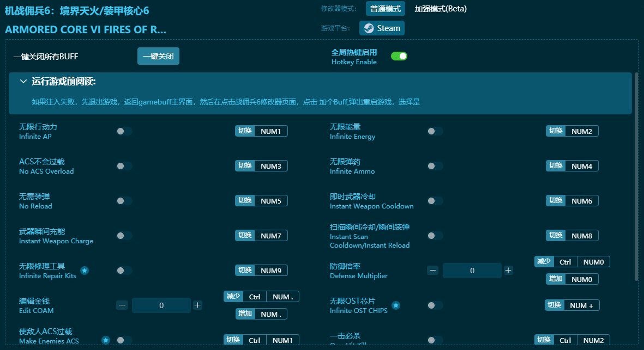The width and height of the screenshot is (644, 350).
Task: Increase the Defense Multiplier with plus button
Action: [x=508, y=271]
